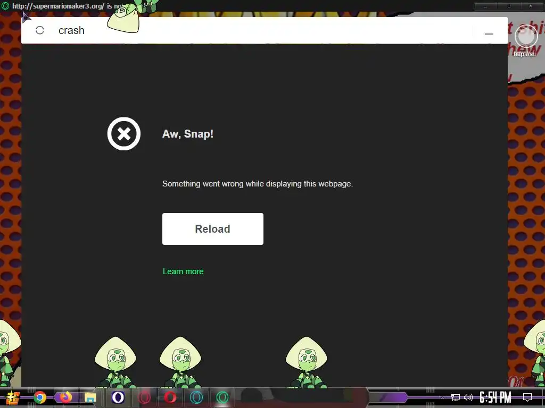545x408 pixels.
Task: Click the "Aw, Snap!" heading text
Action: pos(188,134)
